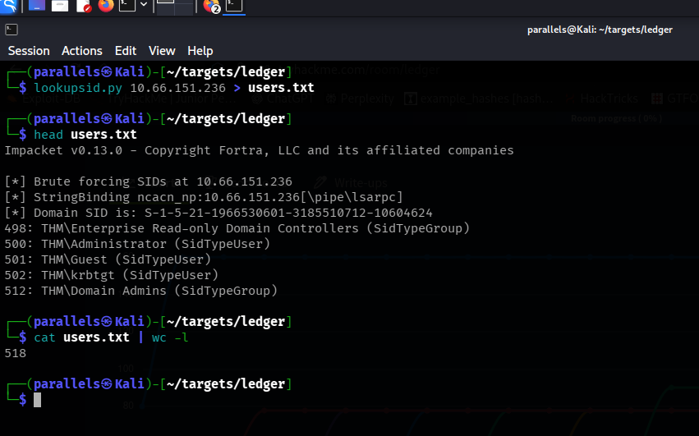Viewport: 699px width, 436px height.
Task: Launch the text editor panel icon
Action: (x=84, y=7)
